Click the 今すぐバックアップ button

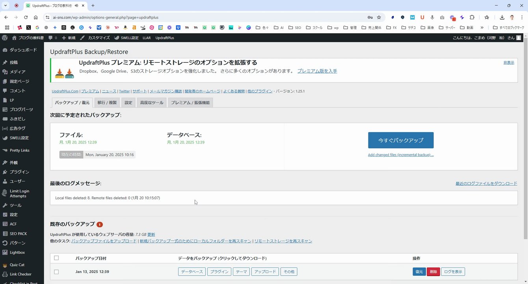point(401,140)
